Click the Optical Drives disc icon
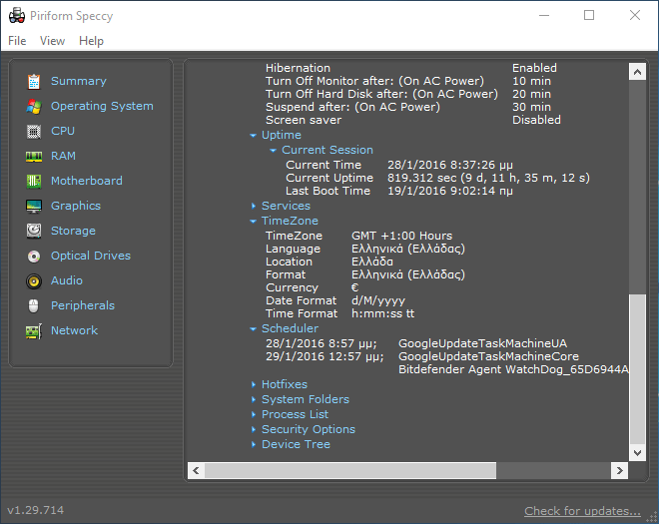The image size is (659, 524). (x=34, y=256)
